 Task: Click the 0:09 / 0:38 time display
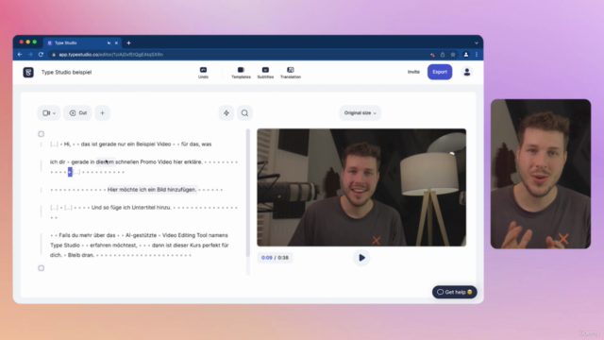(x=275, y=258)
